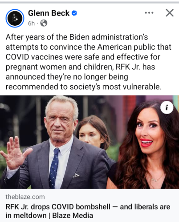Click the globe public audience icon
The image size is (179, 222).
pos(44,23)
